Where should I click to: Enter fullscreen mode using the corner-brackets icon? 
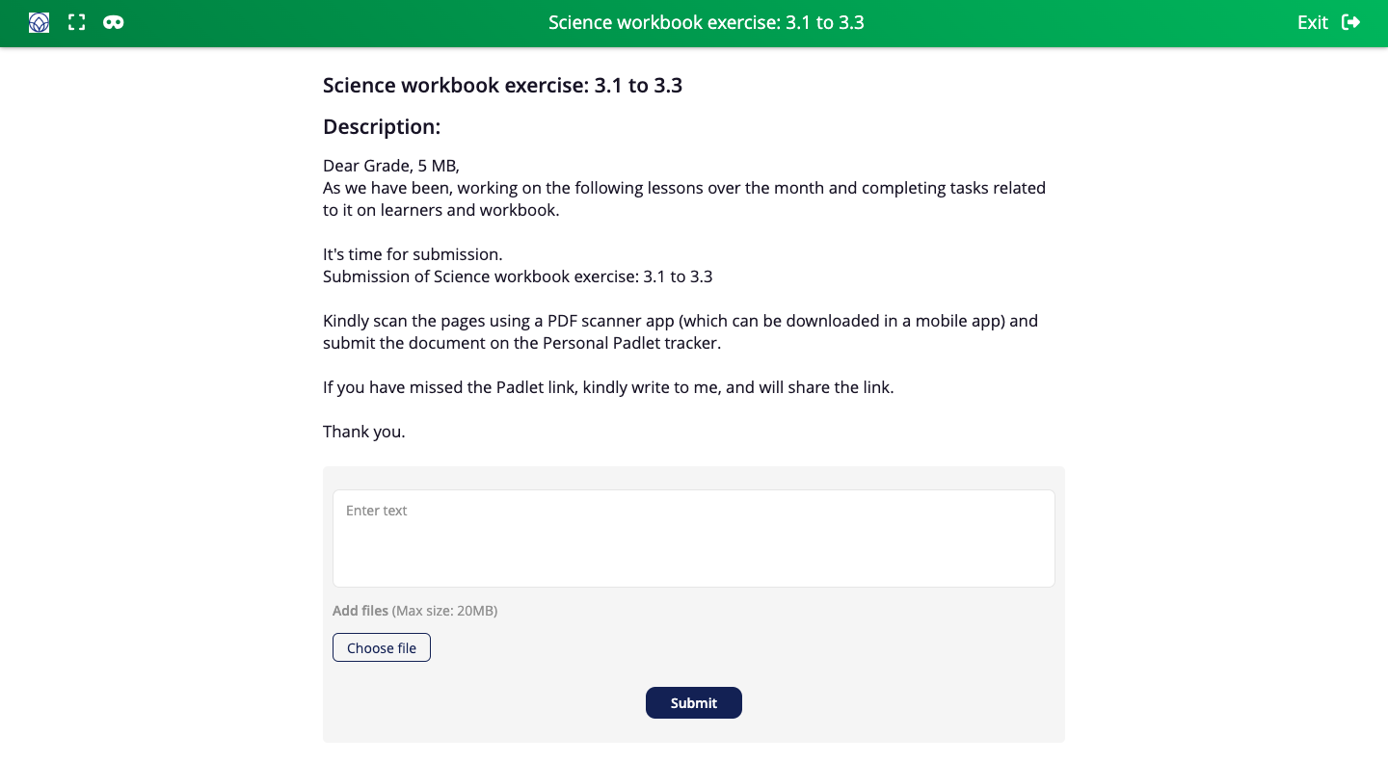pyautogui.click(x=77, y=22)
